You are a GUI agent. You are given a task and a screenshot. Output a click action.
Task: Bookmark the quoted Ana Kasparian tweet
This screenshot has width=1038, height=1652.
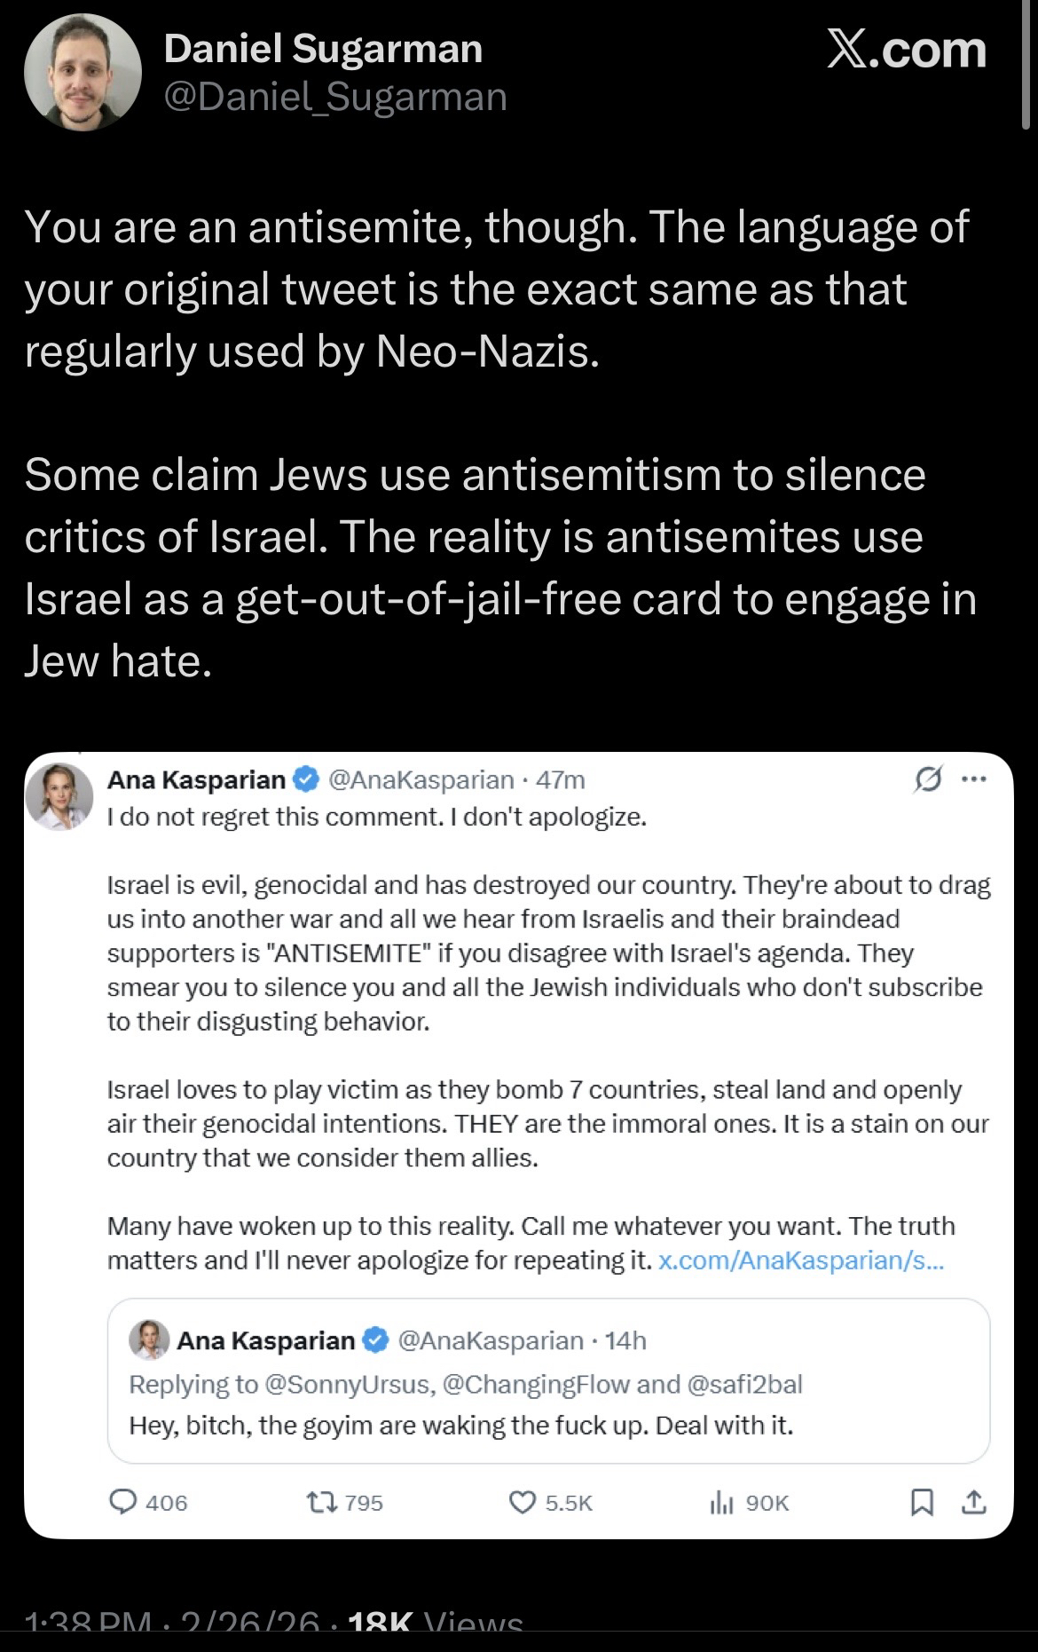[x=922, y=1502]
